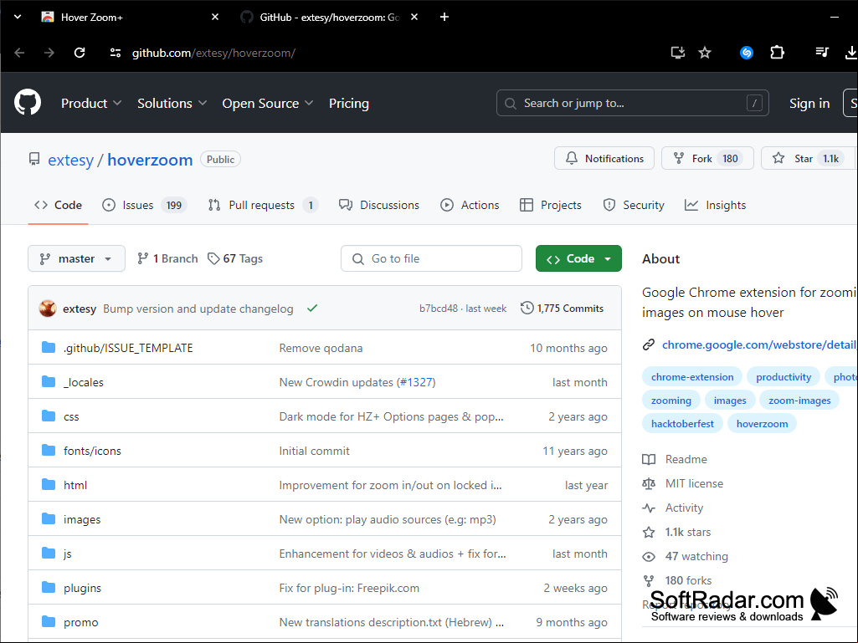View the 1,775 Commits history
Image resolution: width=858 pixels, height=643 pixels.
point(562,309)
